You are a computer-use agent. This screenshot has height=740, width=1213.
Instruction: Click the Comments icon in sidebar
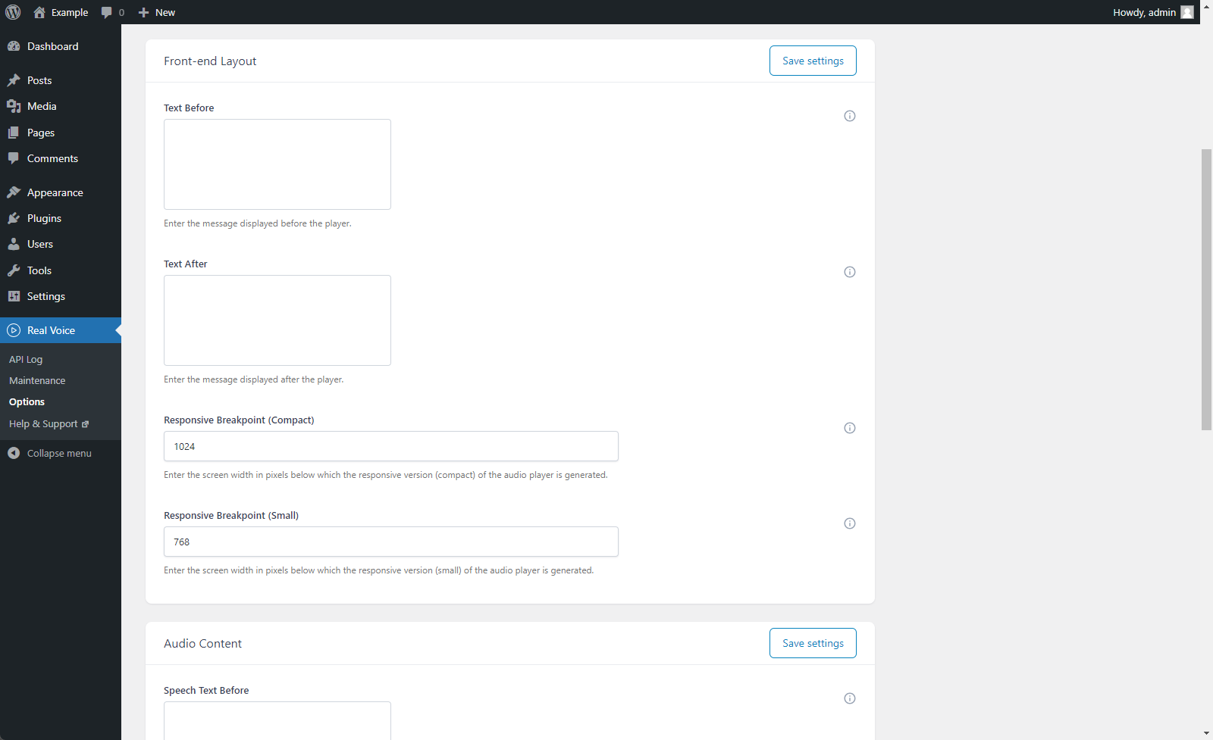click(x=14, y=158)
